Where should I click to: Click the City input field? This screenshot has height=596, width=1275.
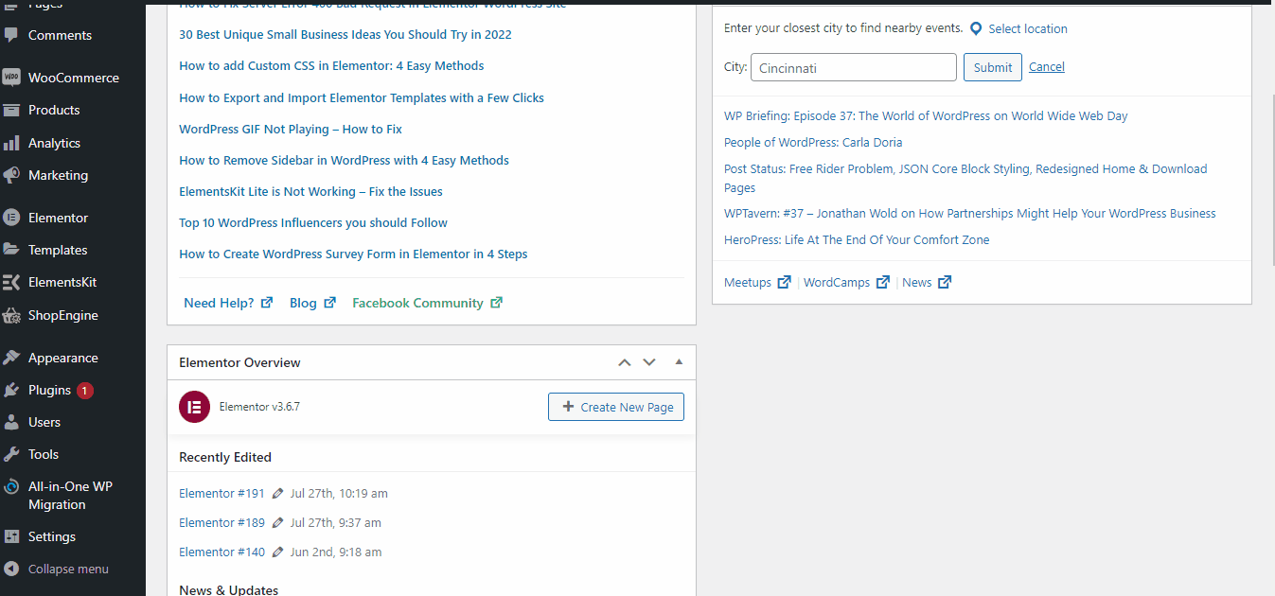[x=854, y=67]
